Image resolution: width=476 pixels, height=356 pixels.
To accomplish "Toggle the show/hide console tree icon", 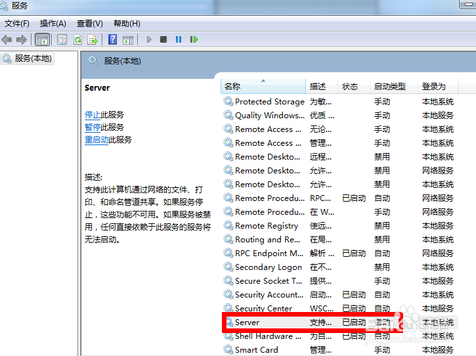I will 43,39.
